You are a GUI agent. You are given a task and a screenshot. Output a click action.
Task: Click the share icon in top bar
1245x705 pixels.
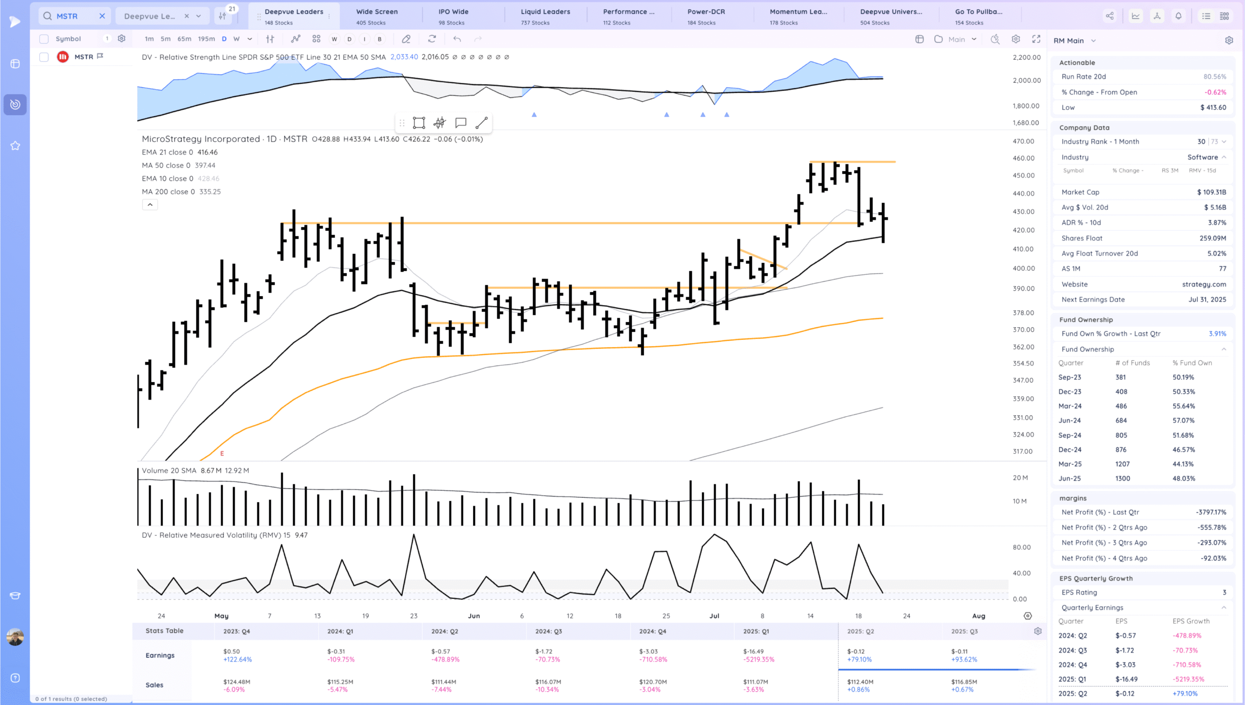coord(1109,16)
